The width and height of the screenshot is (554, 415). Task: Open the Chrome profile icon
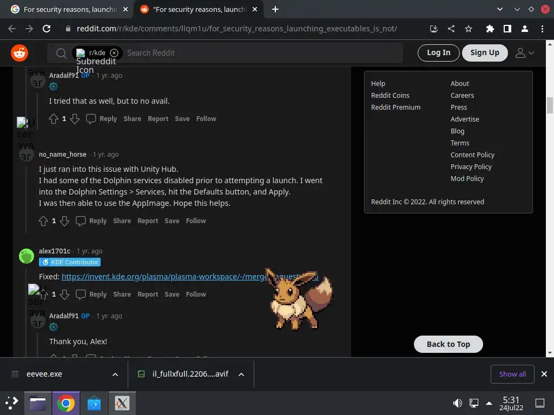point(525,29)
